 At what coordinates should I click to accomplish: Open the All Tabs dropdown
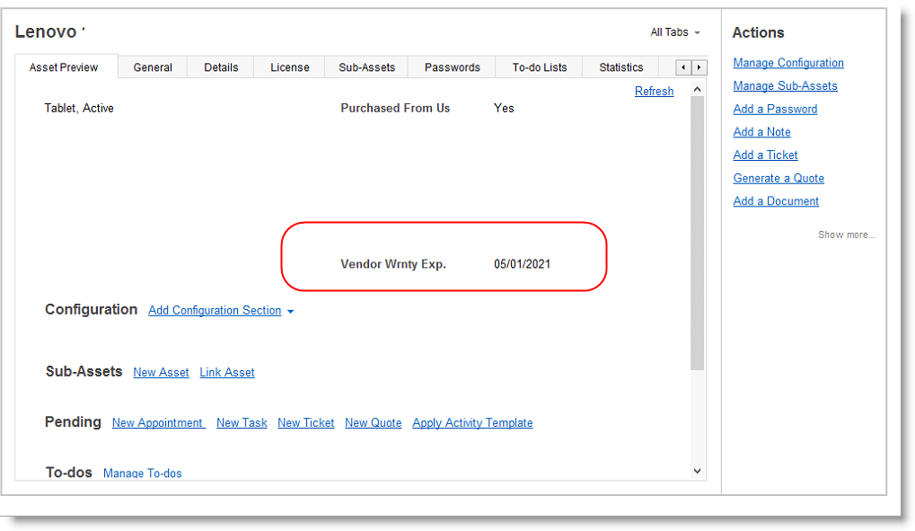pos(674,32)
